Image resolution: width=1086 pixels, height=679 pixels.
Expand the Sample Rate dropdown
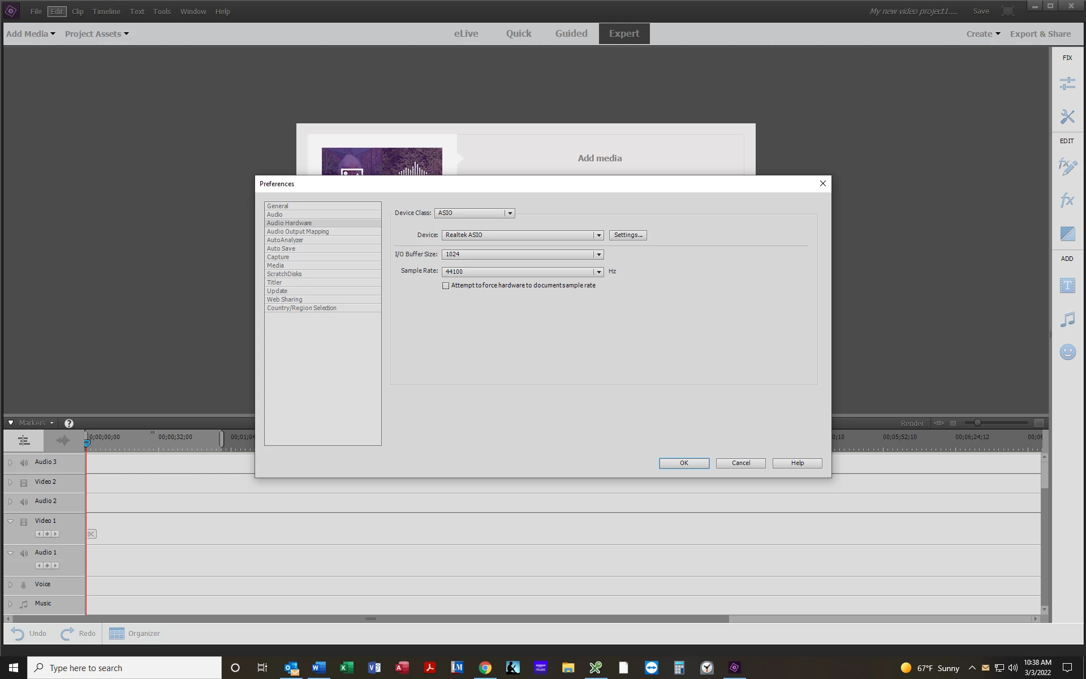coord(598,272)
